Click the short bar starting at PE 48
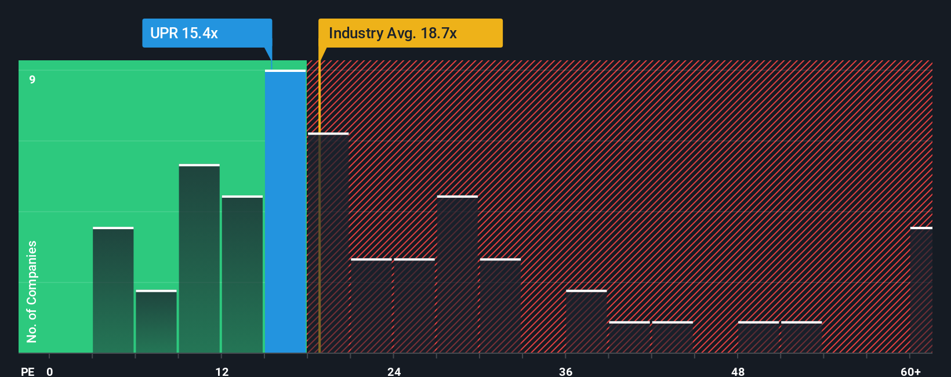This screenshot has width=951, height=377. (x=758, y=337)
